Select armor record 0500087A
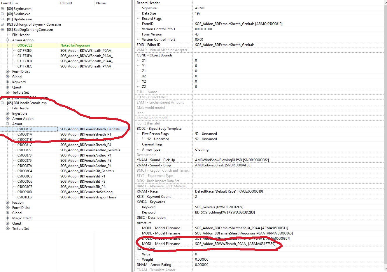 coord(65,166)
